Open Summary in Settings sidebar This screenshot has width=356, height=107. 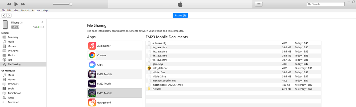tap(13, 37)
